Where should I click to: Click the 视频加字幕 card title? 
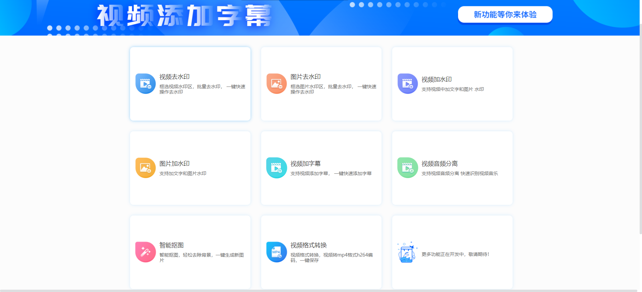point(305,164)
